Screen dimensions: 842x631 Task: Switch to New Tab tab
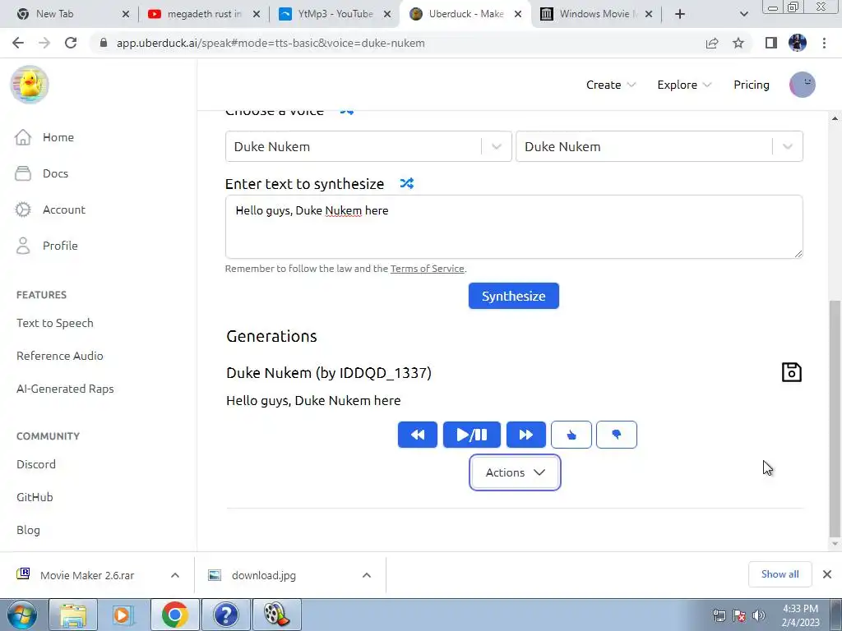point(72,14)
